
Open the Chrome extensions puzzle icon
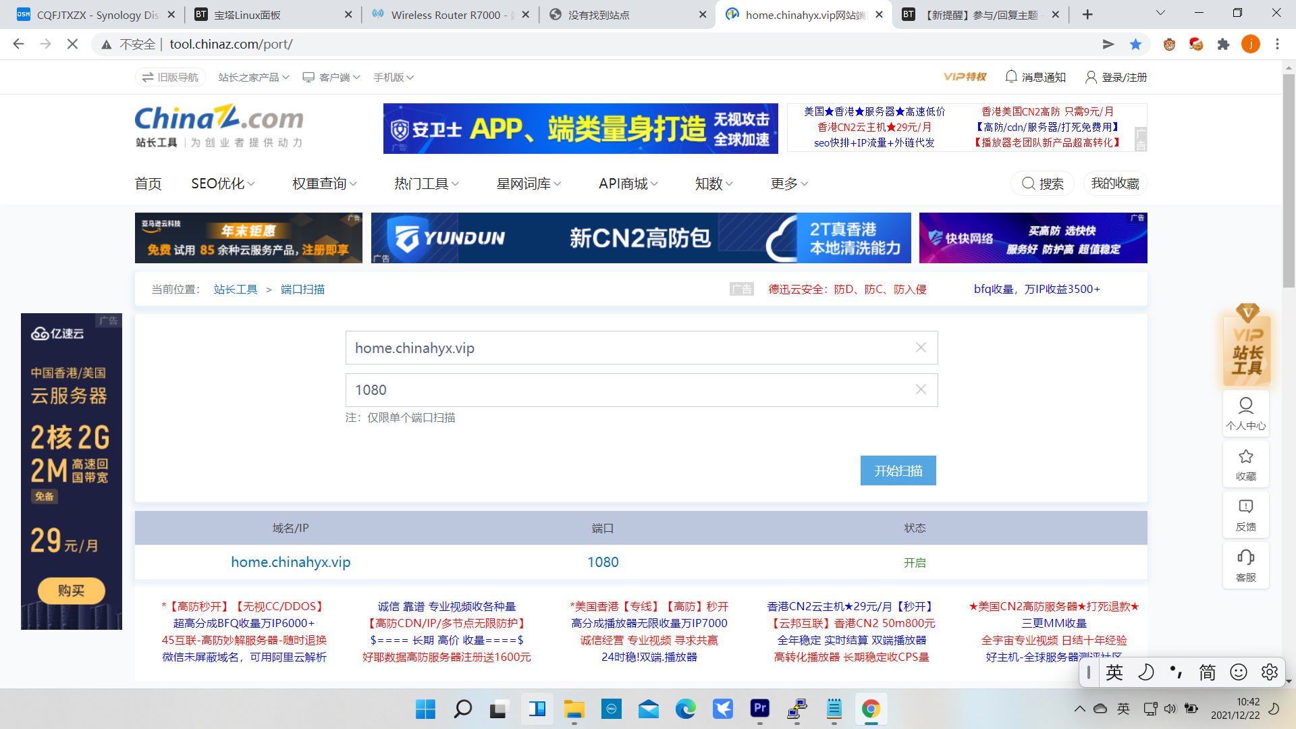click(1223, 44)
